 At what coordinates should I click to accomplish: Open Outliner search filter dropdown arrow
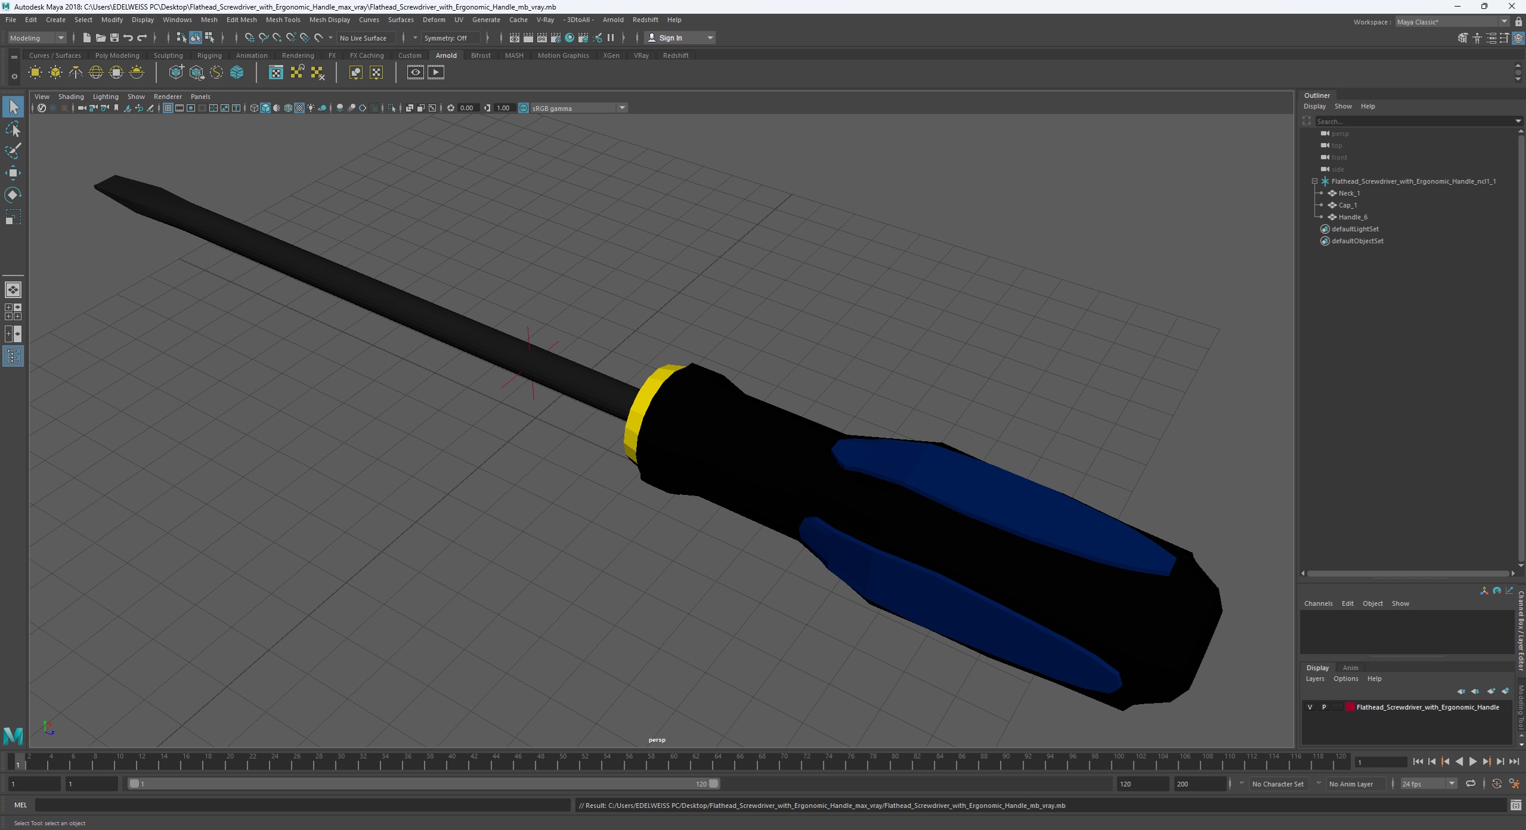(1518, 121)
